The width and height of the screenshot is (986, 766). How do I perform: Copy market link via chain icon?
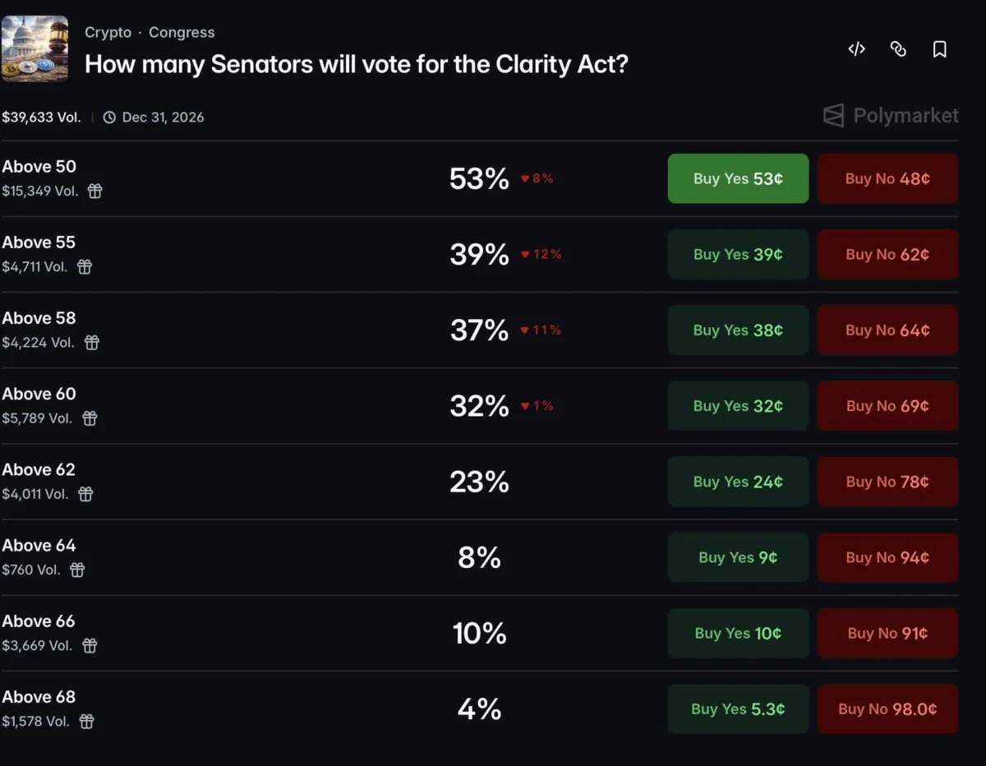click(898, 49)
